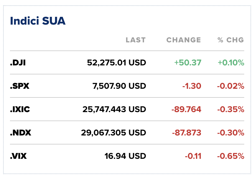Click the -0.30% percent change
Screen dimensions: 252x175
tap(231, 133)
